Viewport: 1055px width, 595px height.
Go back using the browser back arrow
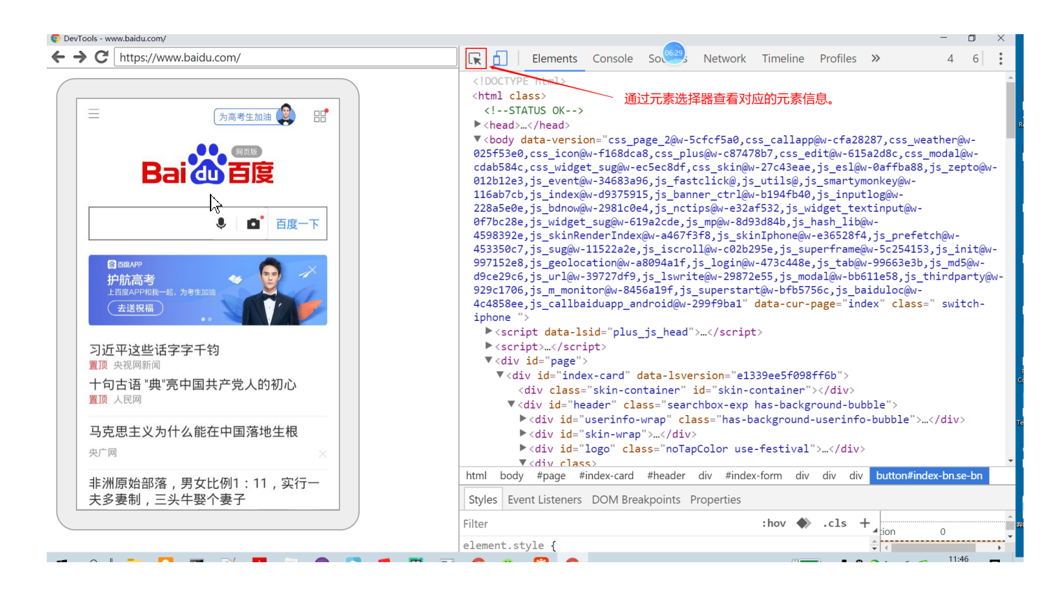59,57
